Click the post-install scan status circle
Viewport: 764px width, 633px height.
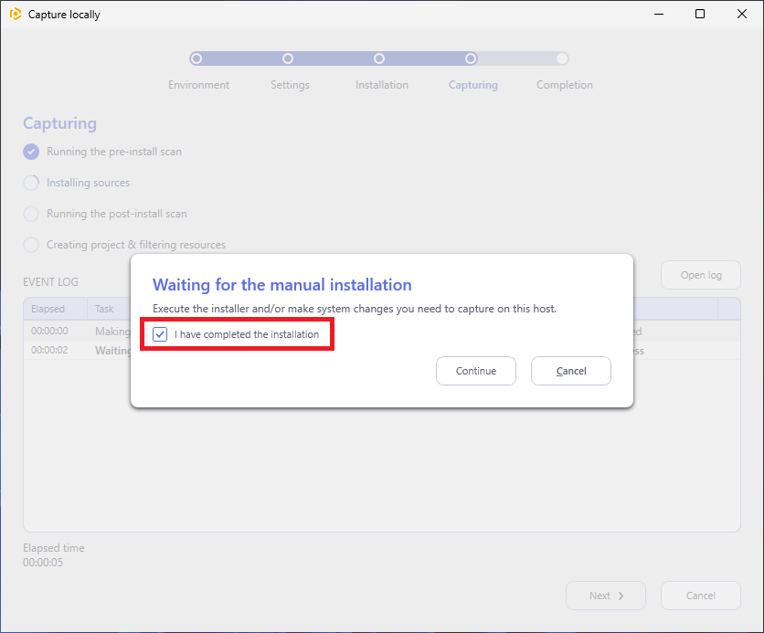click(31, 214)
